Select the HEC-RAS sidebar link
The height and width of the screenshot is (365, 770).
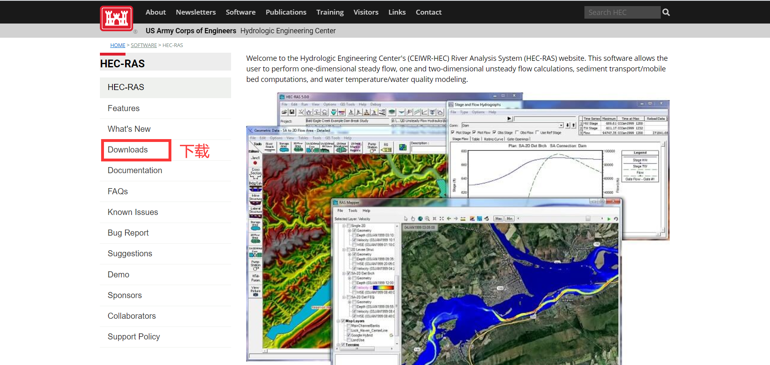pyautogui.click(x=165, y=88)
